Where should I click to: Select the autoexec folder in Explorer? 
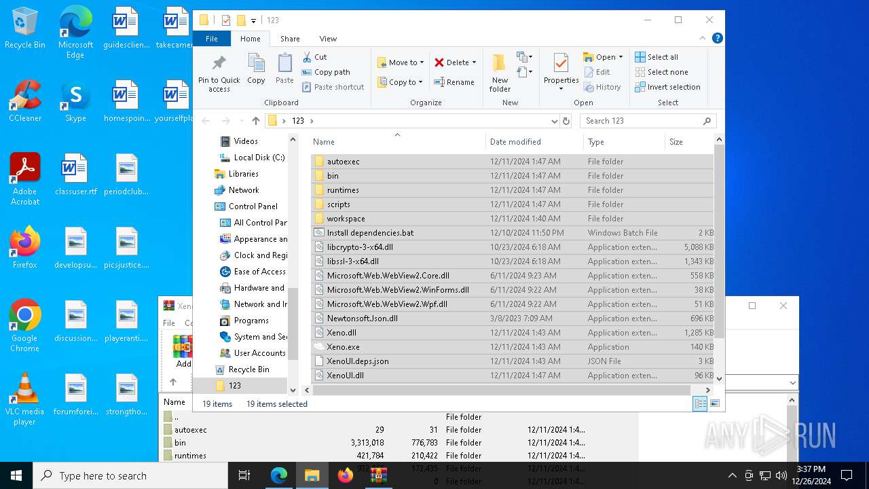point(513,162)
